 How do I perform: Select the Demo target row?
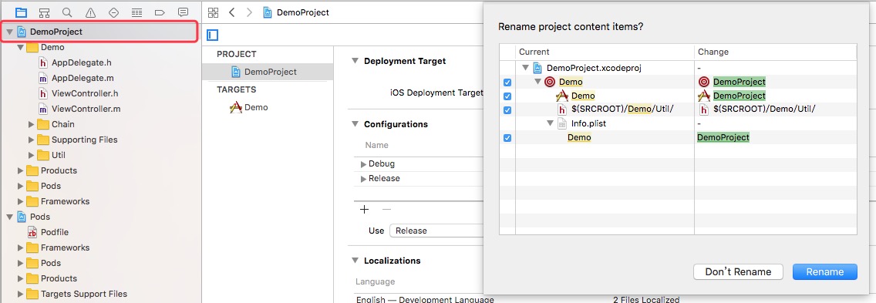[x=268, y=107]
